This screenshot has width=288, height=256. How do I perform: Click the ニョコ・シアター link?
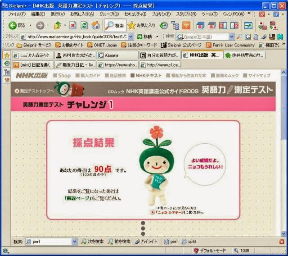click(169, 212)
